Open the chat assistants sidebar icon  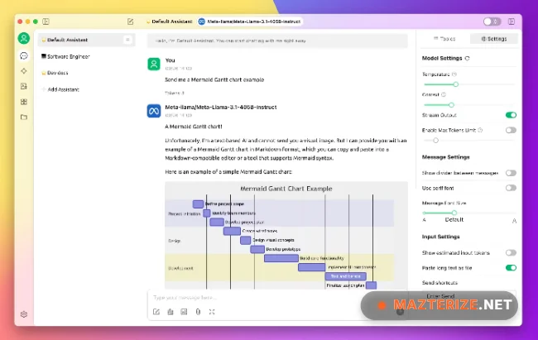coord(24,56)
